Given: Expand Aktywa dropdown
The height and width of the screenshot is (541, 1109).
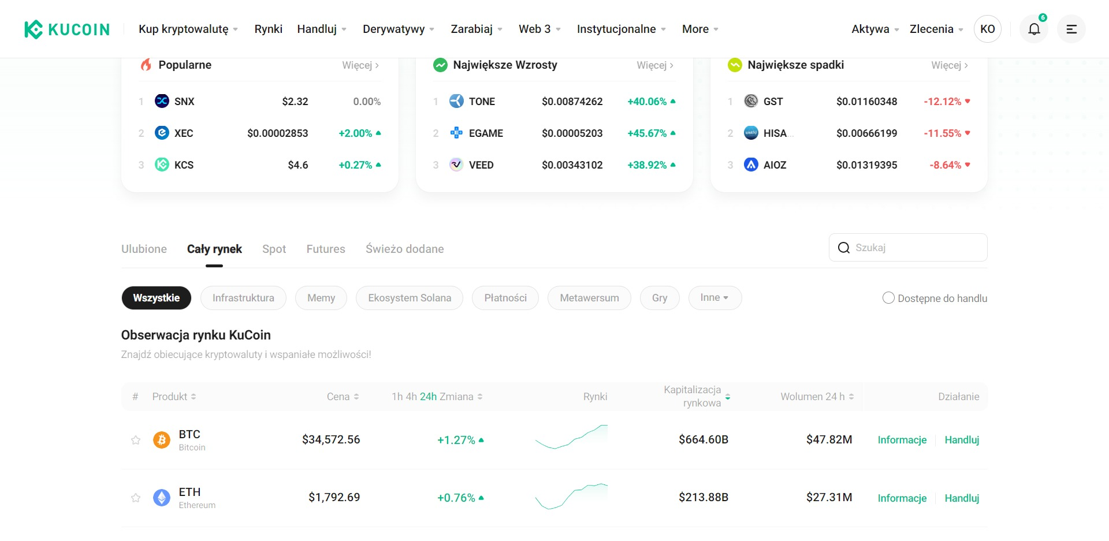Looking at the screenshot, I should [875, 29].
